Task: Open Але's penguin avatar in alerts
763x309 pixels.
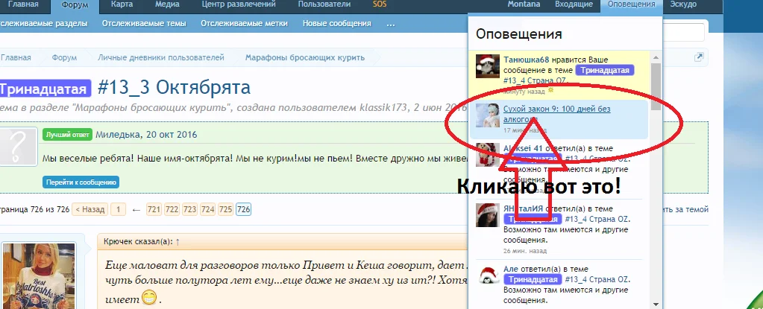Action: [488, 275]
